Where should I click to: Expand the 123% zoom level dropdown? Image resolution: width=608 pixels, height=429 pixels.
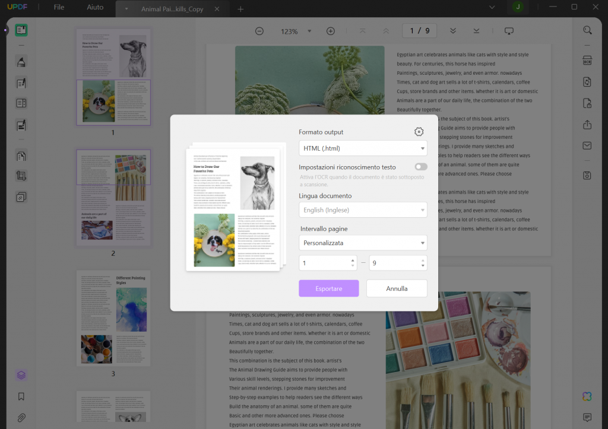(308, 31)
